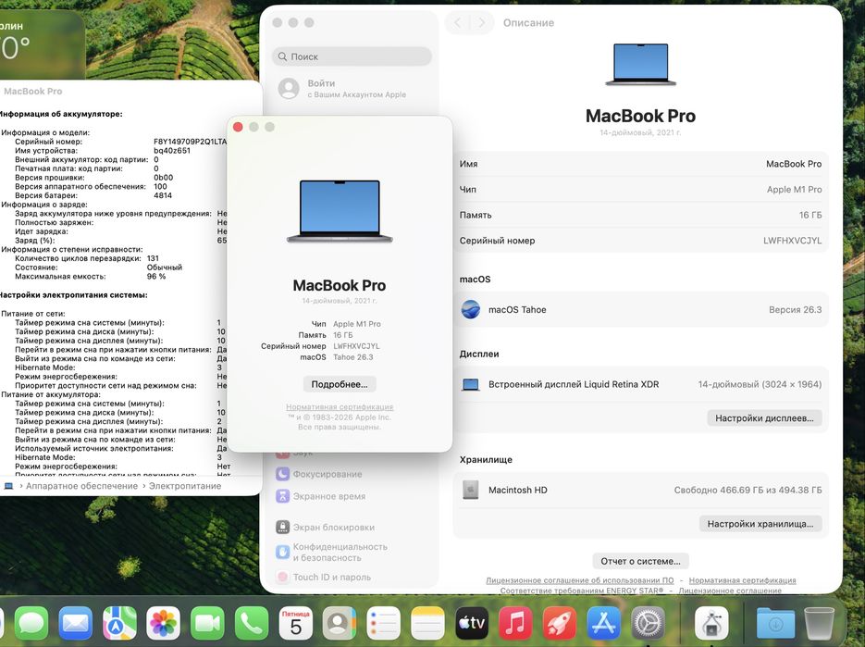This screenshot has height=647, width=865.
Task: Click the 14-дюймовый (3024 × 1964) resolution text
Action: point(760,384)
